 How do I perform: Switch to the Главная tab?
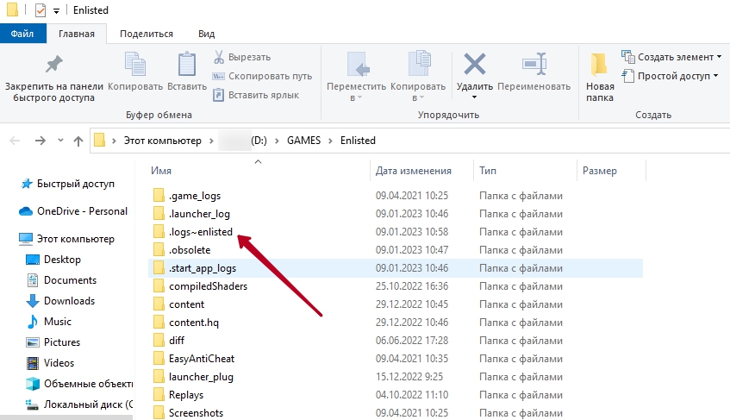[x=77, y=34]
